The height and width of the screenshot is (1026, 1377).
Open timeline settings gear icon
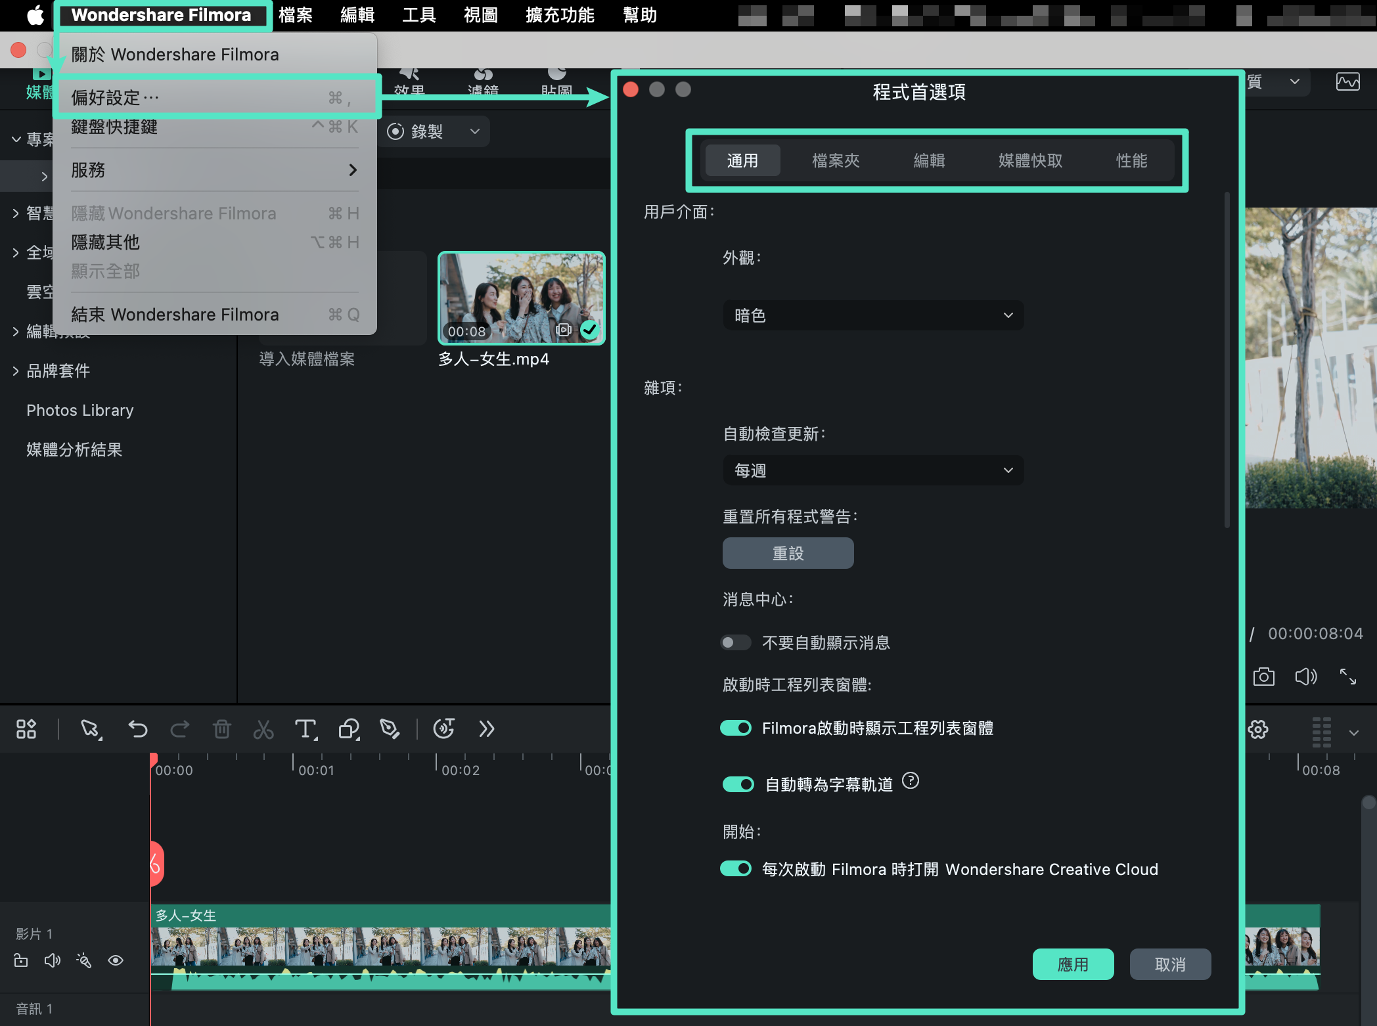click(x=1258, y=729)
